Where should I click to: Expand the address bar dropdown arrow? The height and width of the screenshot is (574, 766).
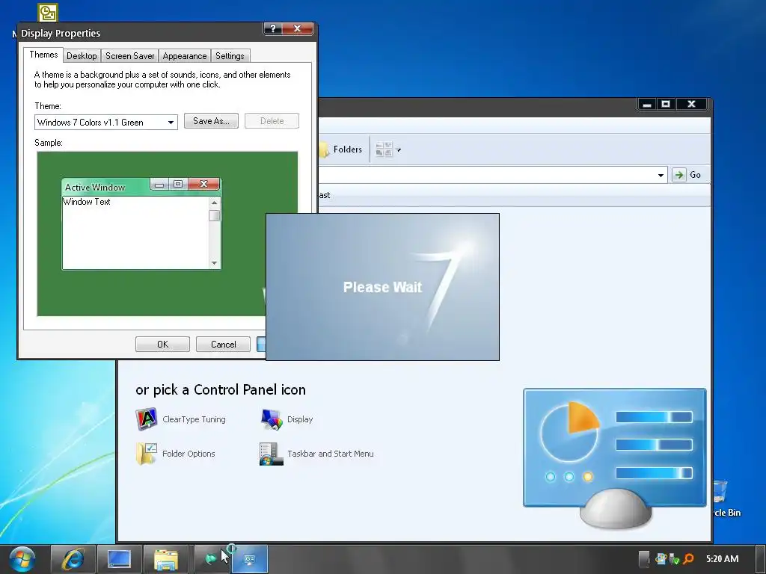(x=661, y=175)
